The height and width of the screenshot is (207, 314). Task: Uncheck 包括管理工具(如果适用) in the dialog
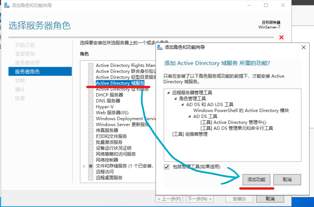pyautogui.click(x=167, y=167)
